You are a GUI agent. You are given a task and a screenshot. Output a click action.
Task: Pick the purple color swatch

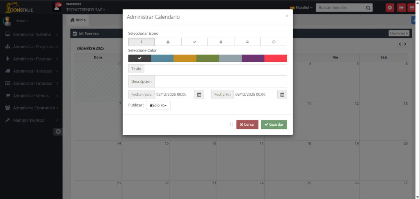253,59
